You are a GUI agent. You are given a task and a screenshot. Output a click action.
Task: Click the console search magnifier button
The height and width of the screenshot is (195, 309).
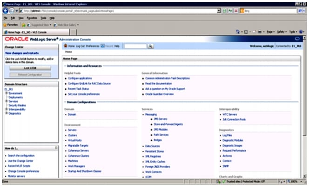coord(150,46)
